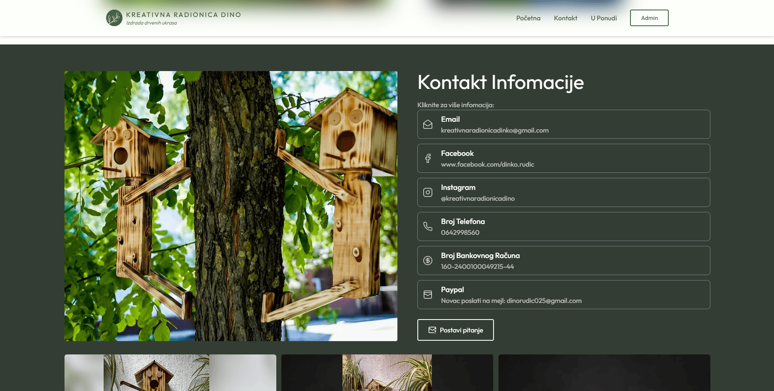The image size is (774, 391).
Task: Open the Facebook contact card
Action: (x=564, y=158)
